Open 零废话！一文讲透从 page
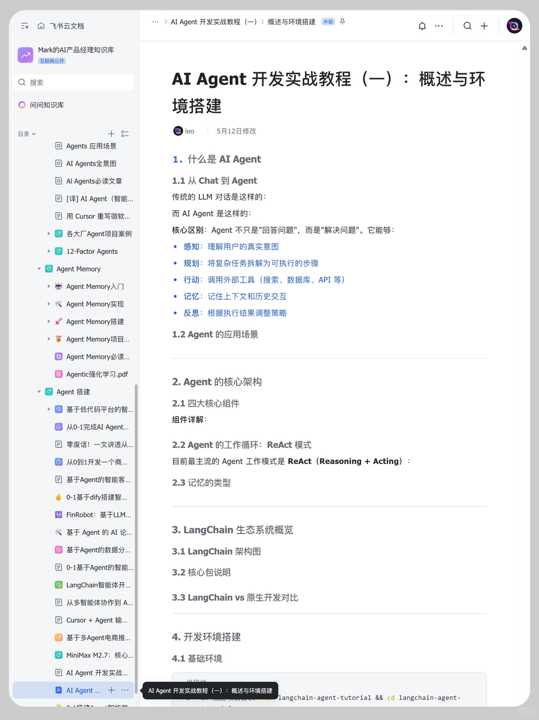The width and height of the screenshot is (539, 720). (x=100, y=445)
